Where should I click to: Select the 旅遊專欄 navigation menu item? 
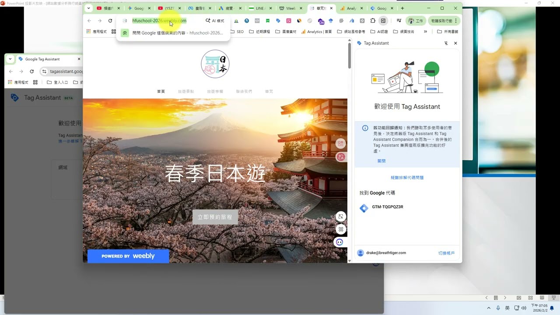pos(215,91)
